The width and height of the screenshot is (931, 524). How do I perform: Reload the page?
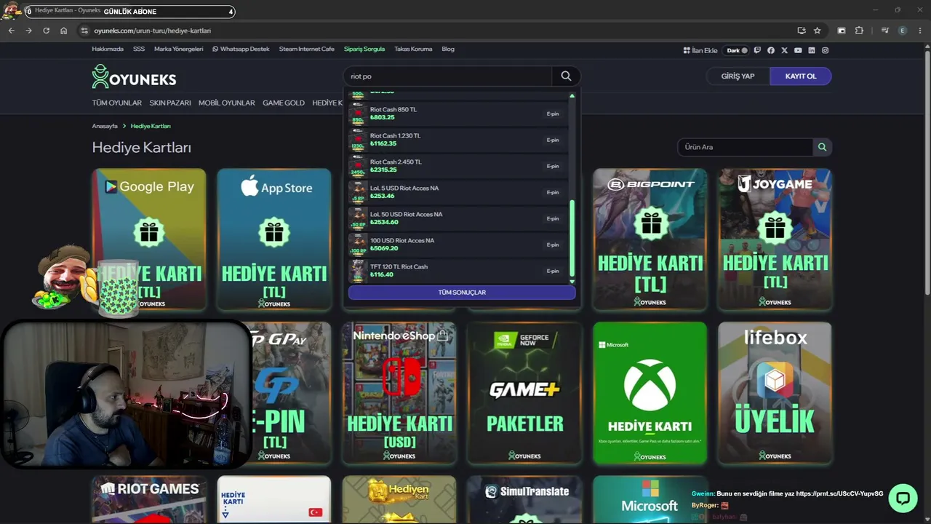[46, 31]
